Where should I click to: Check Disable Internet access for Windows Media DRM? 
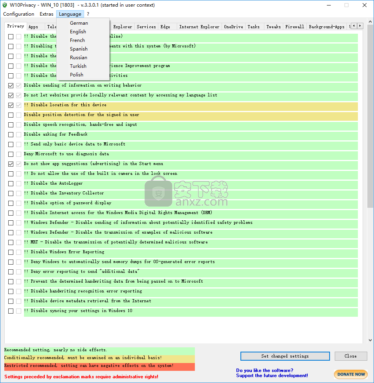click(11, 213)
